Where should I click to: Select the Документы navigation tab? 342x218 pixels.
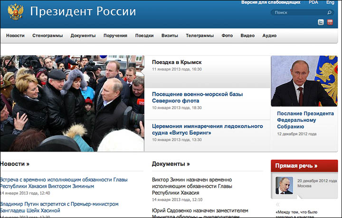pos(83,36)
